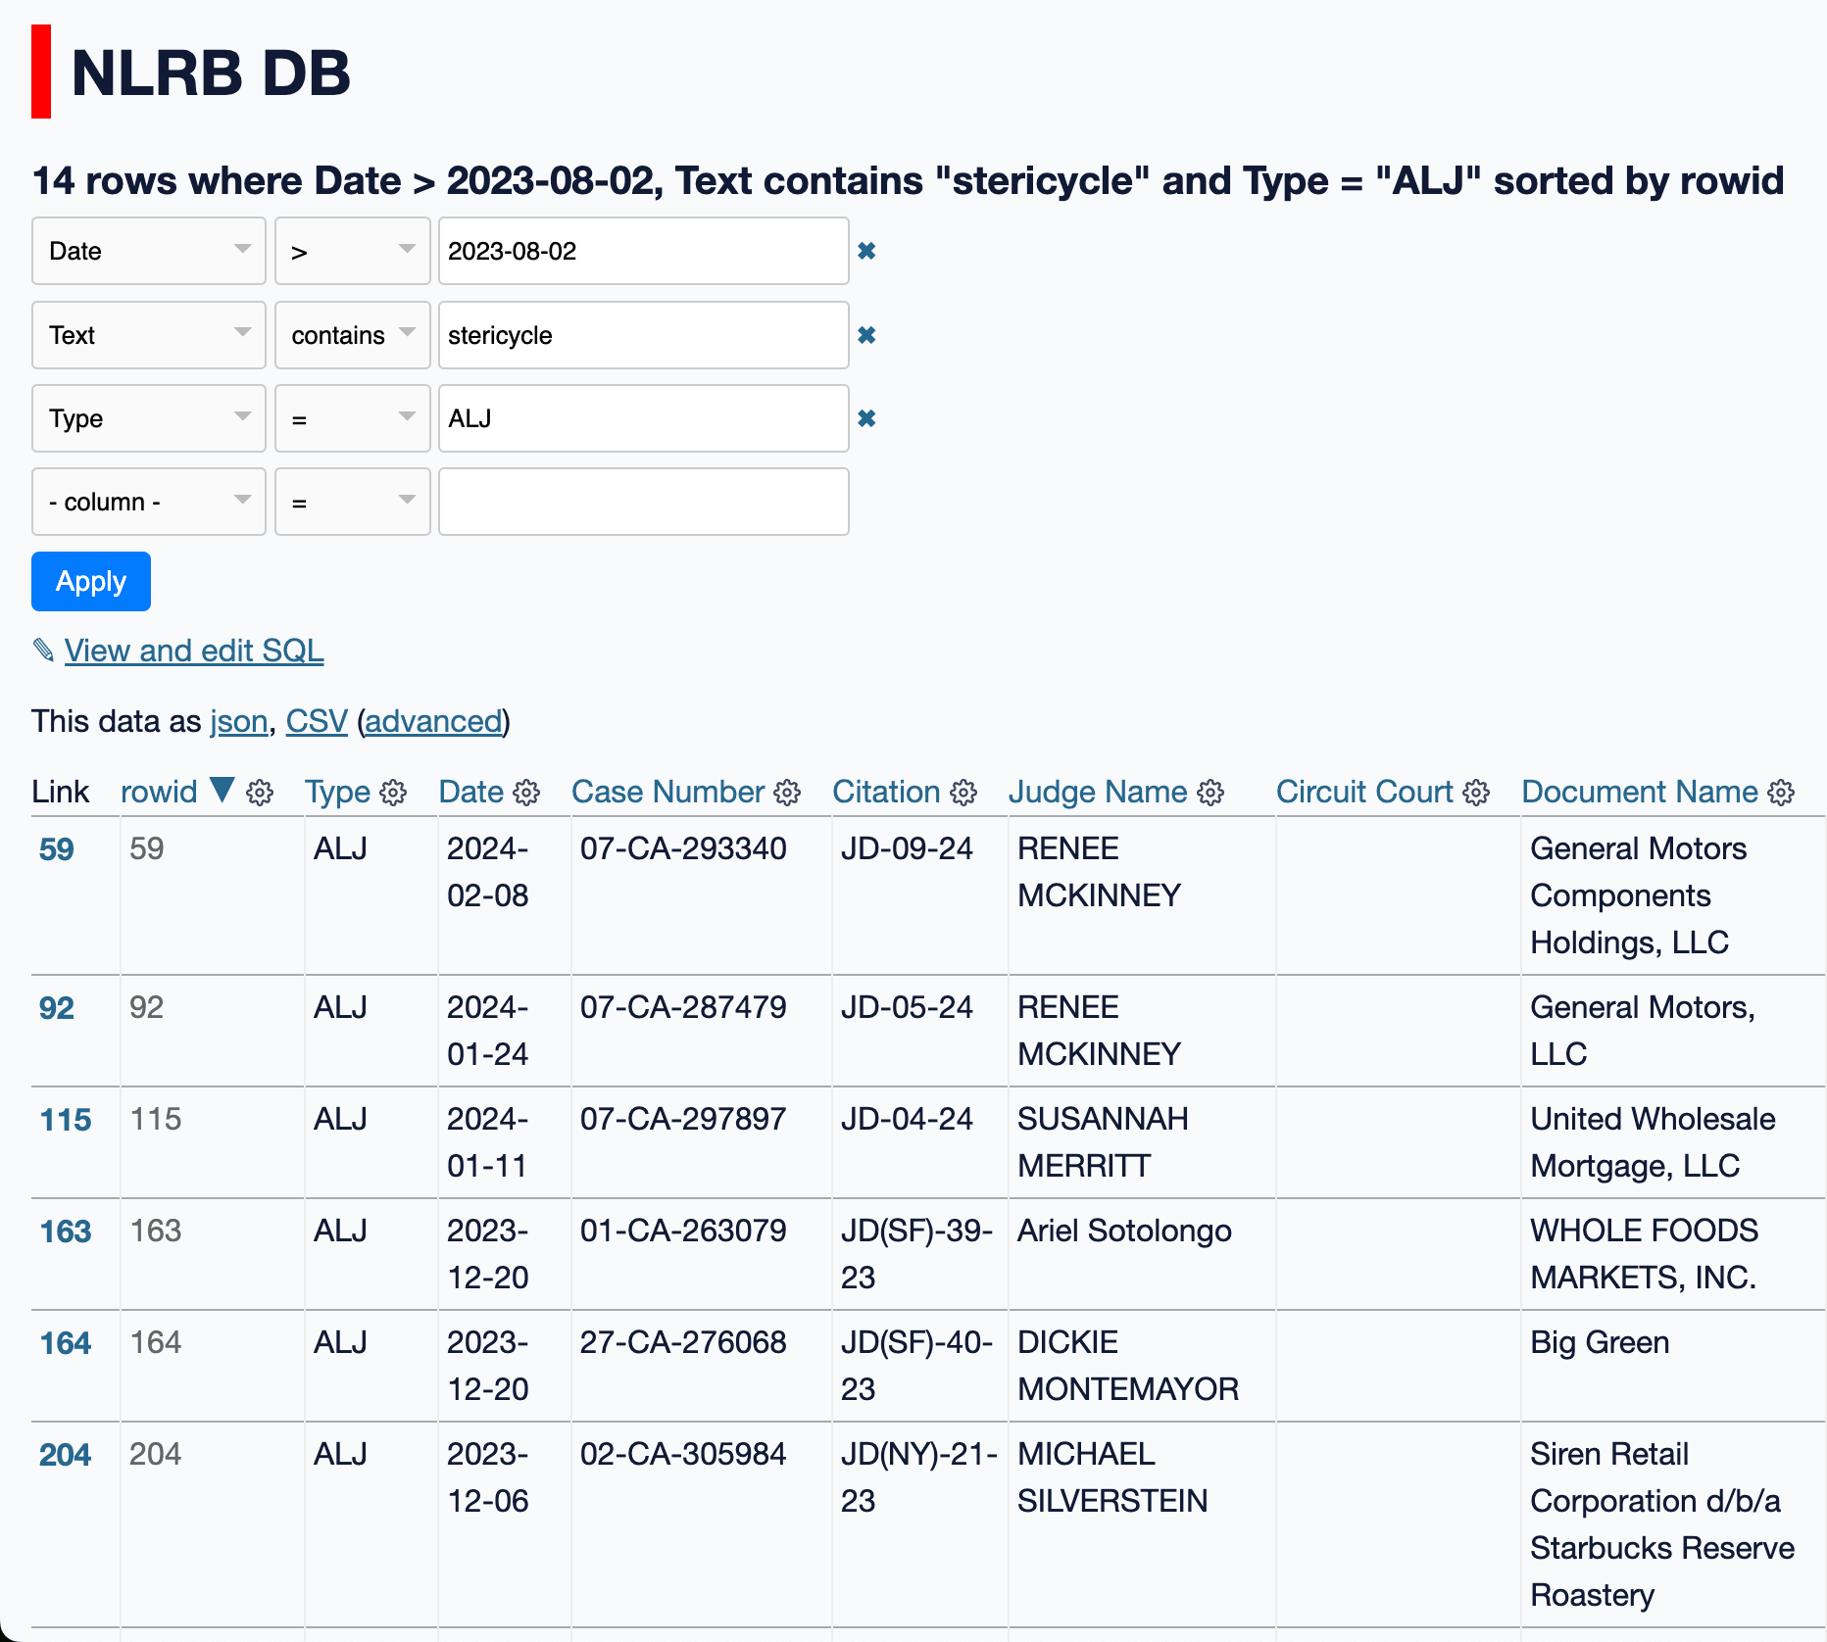Screen dimensions: 1827x1642
Task: Open the contains operator dropdown
Action: click(x=352, y=334)
